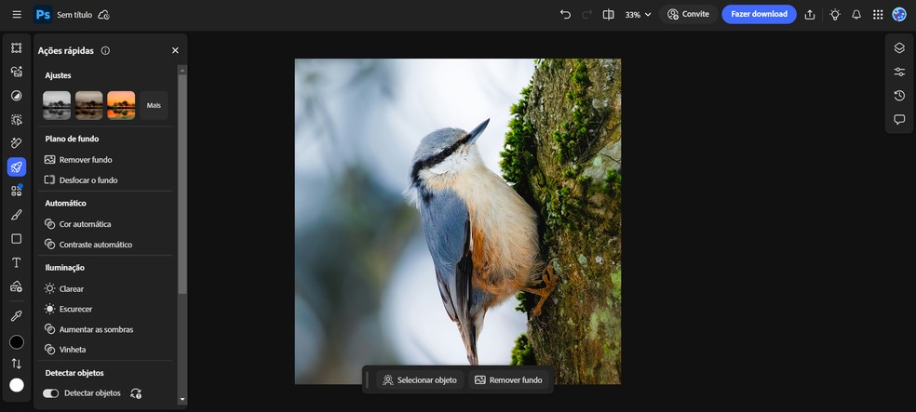Click the Undo arrow

pyautogui.click(x=565, y=15)
